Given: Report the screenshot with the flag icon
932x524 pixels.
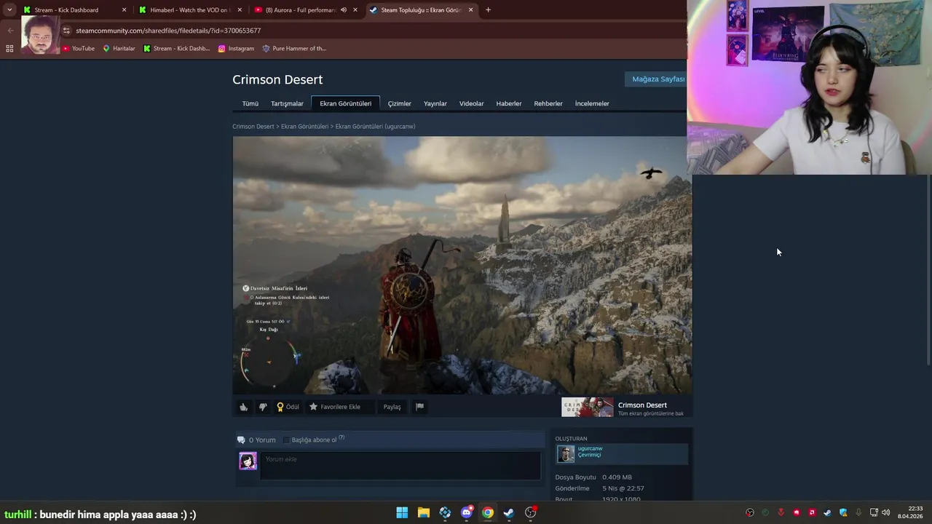Looking at the screenshot, I should click(x=419, y=407).
